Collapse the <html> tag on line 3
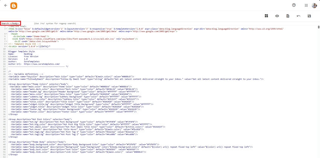This screenshot has height=158, width=320. (x=7, y=29)
